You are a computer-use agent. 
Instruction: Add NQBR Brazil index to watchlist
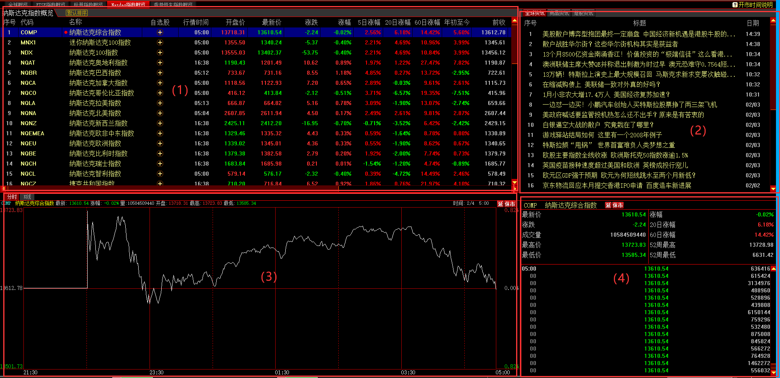(x=160, y=73)
